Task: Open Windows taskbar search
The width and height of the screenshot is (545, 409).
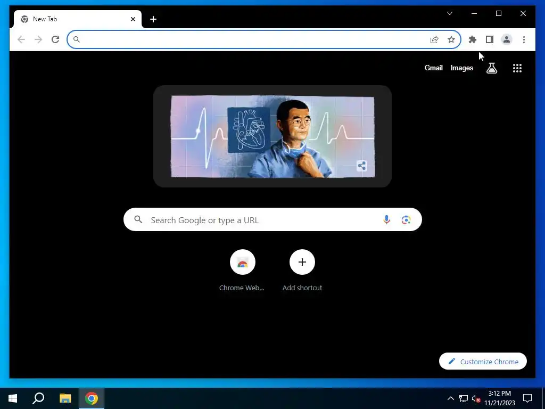Action: (38, 398)
